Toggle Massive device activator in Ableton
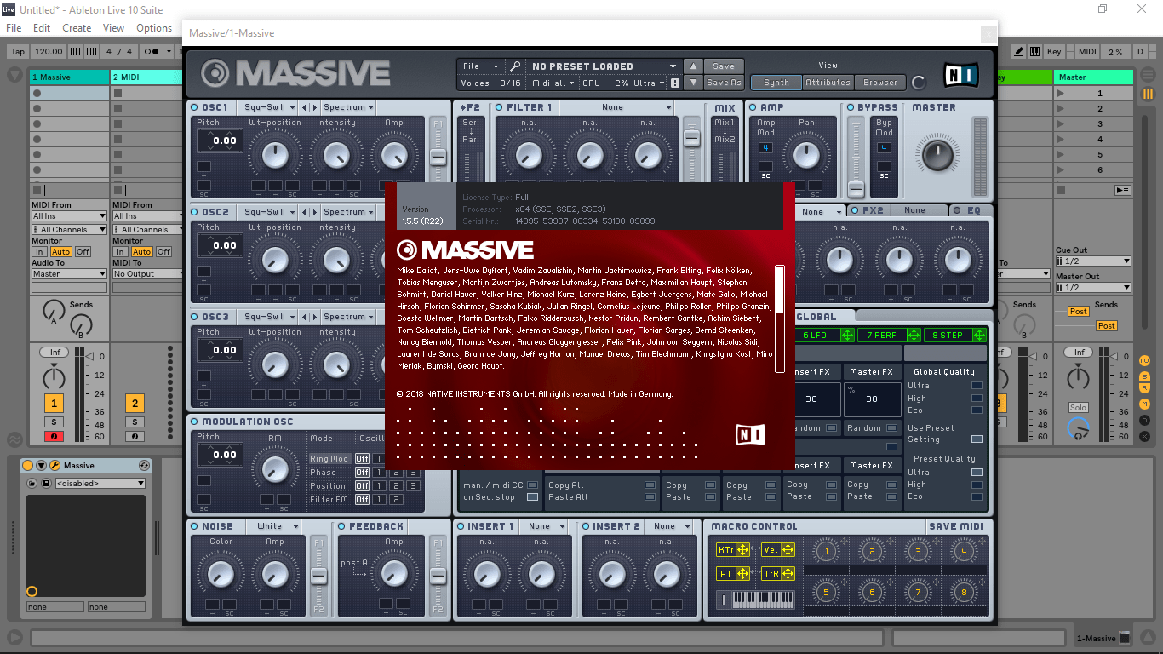 point(27,466)
